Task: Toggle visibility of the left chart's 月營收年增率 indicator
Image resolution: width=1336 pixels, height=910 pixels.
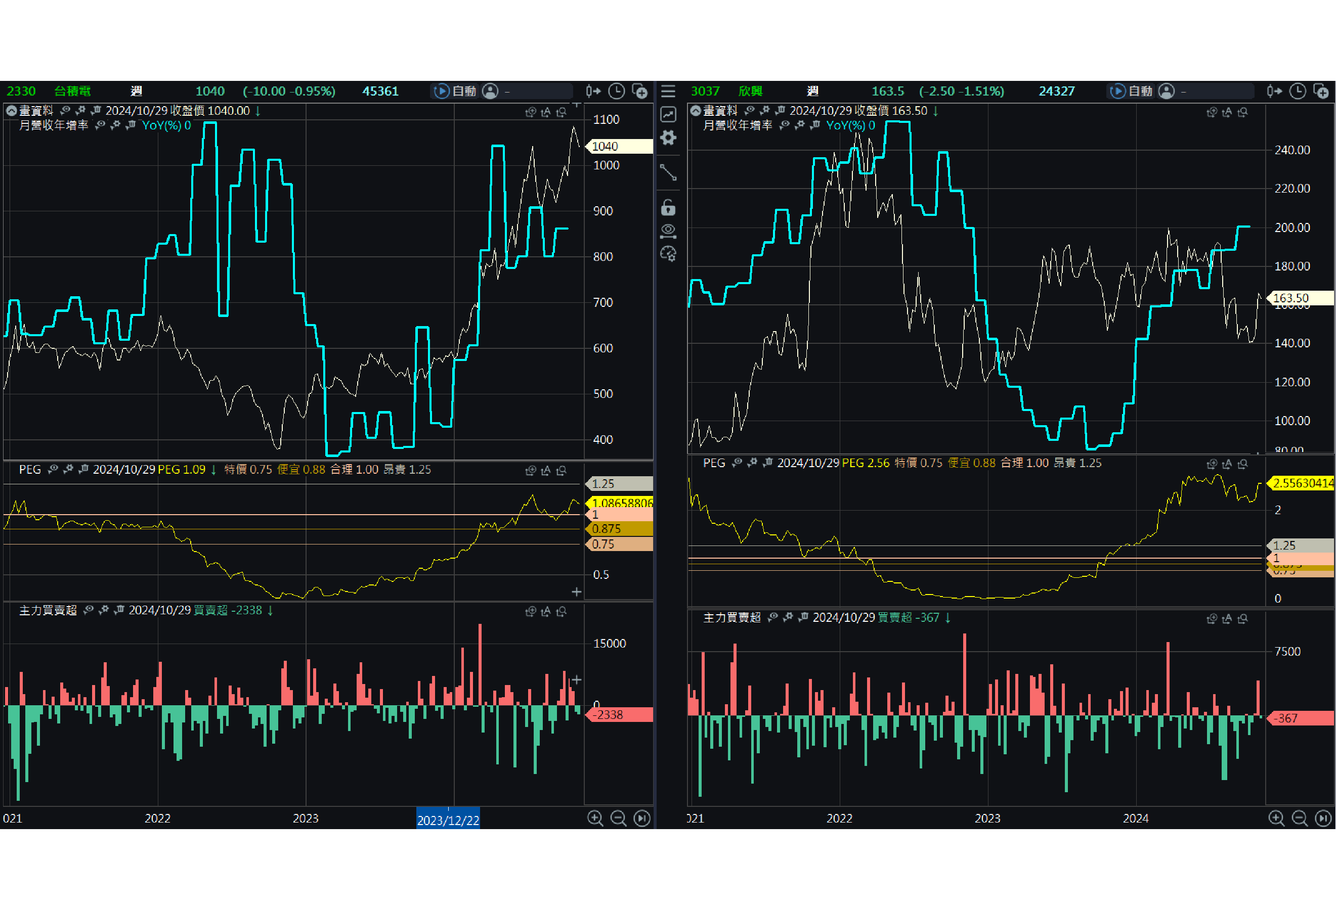Action: point(100,125)
